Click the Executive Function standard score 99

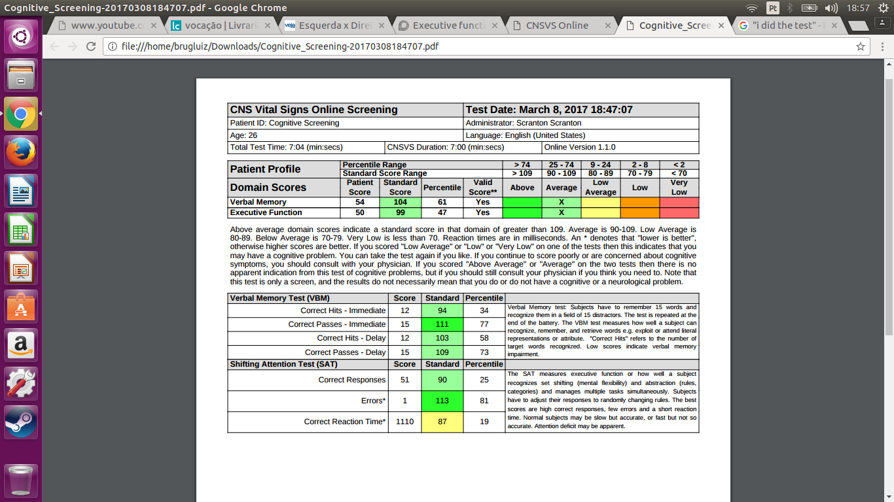(x=400, y=212)
